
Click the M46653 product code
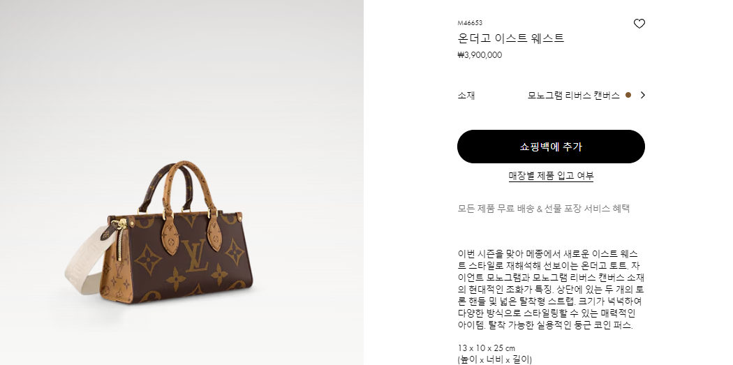coord(470,23)
